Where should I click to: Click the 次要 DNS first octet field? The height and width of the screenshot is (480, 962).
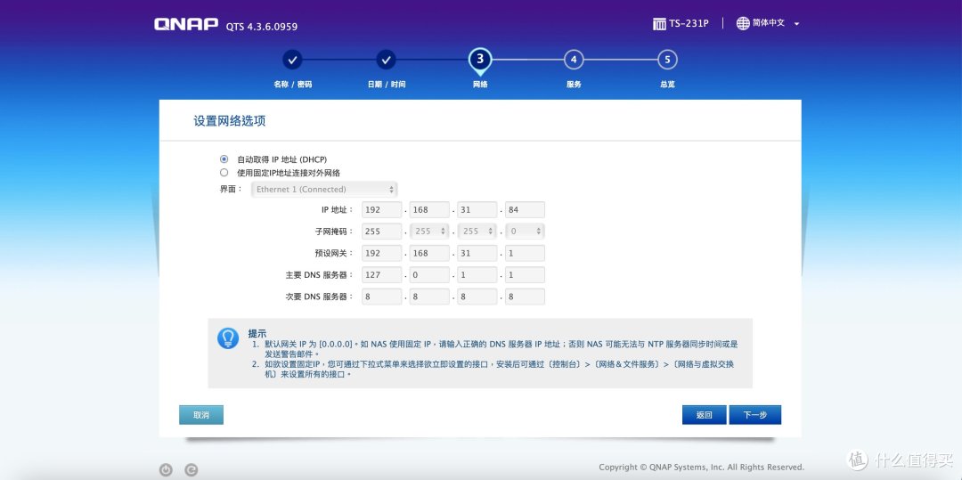point(381,297)
